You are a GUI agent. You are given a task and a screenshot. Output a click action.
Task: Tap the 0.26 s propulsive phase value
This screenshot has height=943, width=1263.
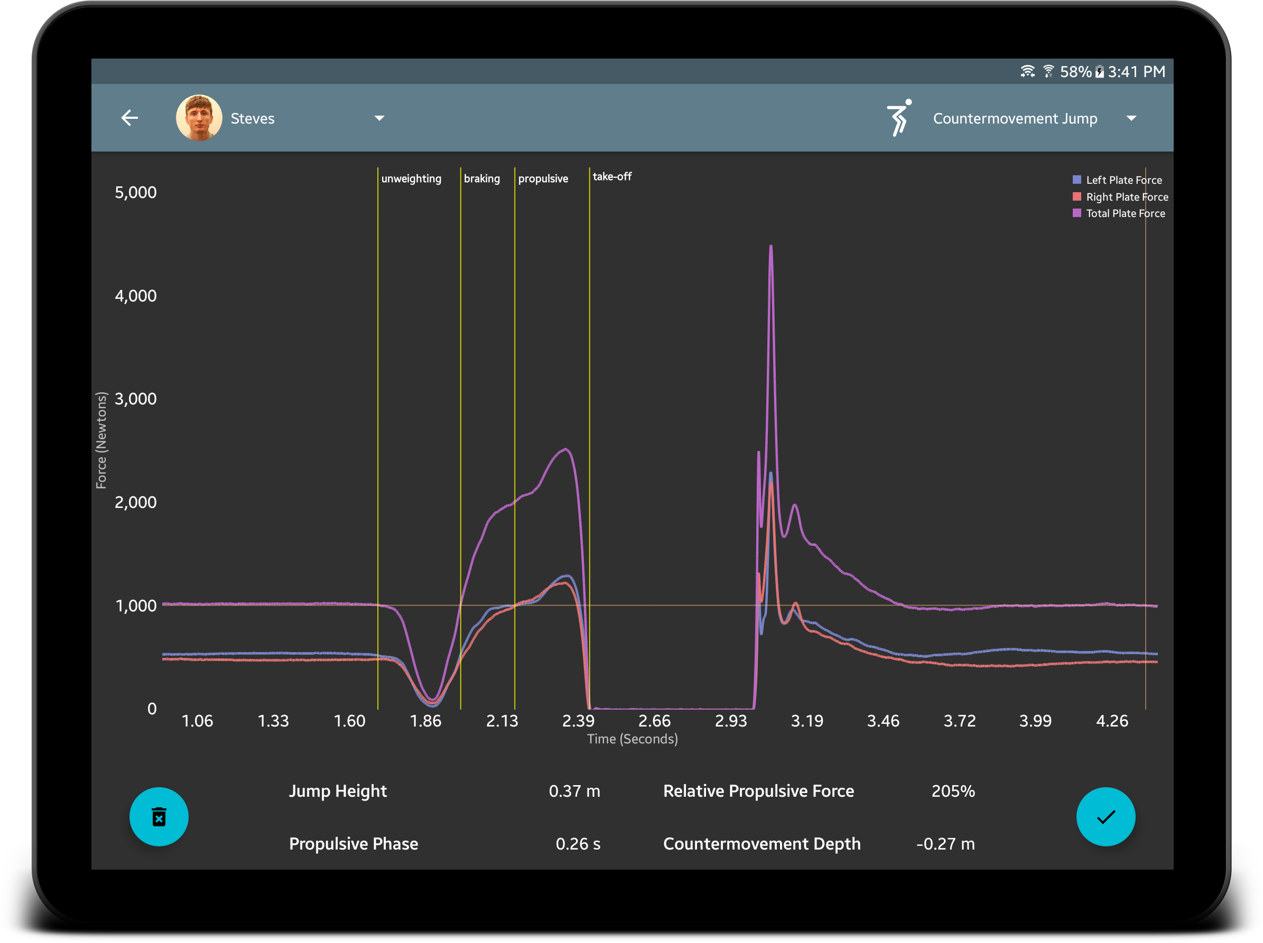tap(577, 844)
